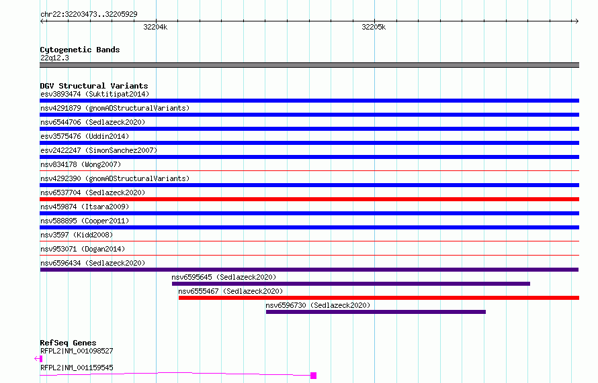Select esv3575476 (Uddin2014) variant label

[x=85, y=136]
